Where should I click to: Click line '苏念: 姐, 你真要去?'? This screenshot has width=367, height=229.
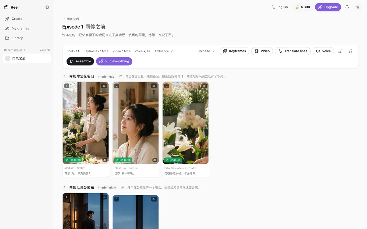[x=77, y=173]
